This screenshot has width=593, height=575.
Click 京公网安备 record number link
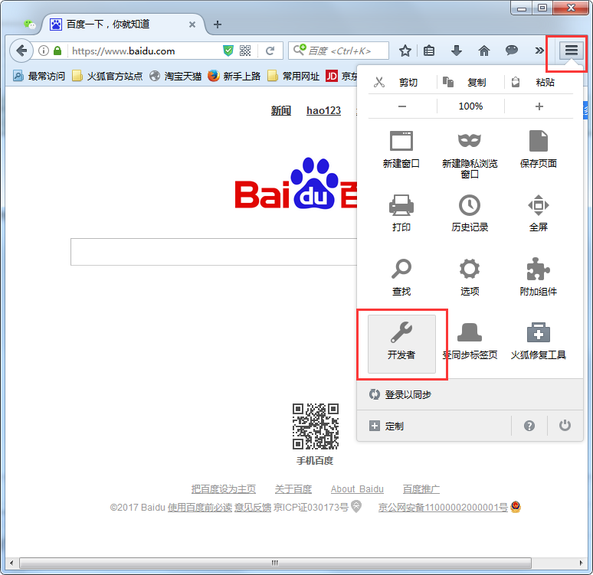point(443,508)
